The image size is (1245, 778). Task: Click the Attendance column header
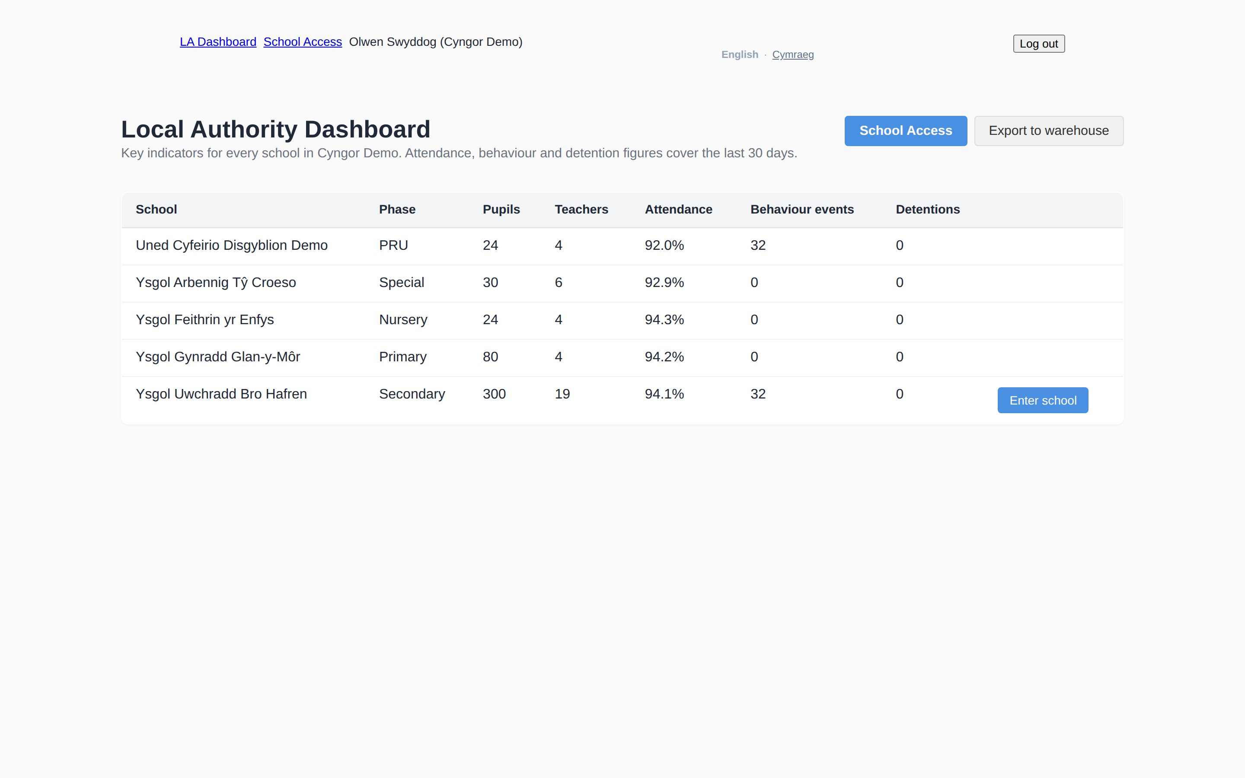click(679, 210)
